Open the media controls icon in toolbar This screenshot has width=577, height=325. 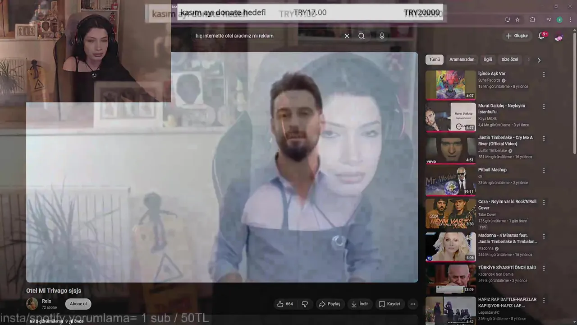point(549,20)
